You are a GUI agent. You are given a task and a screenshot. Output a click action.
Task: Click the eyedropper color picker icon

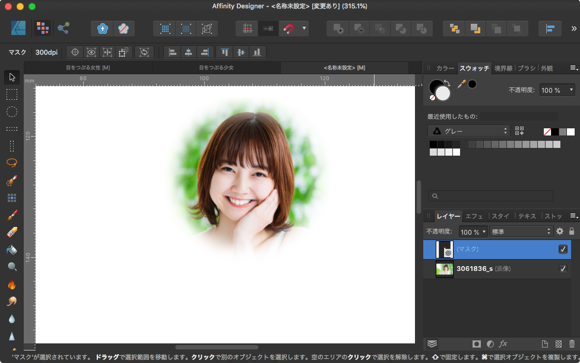461,84
